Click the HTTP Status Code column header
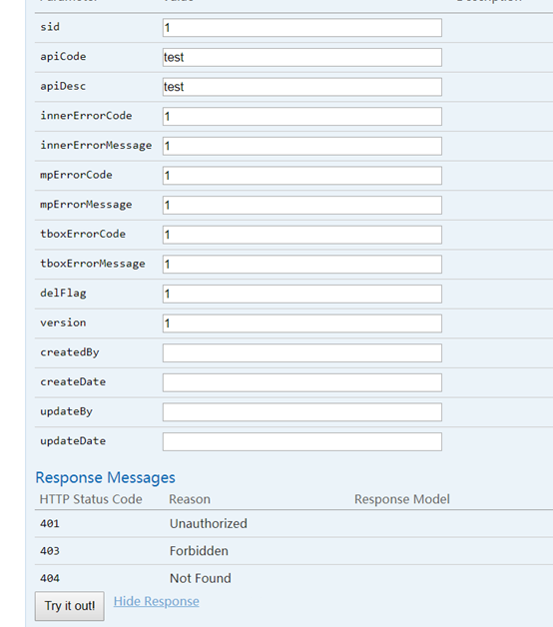 91,499
